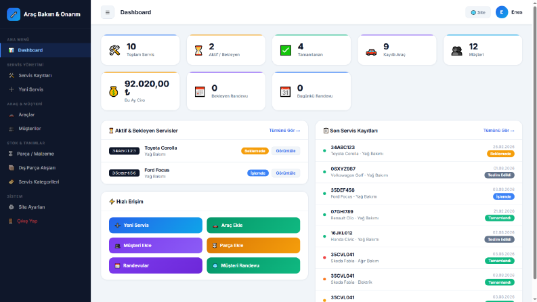This screenshot has height=302, width=537.
Task: Click the 92.020,00 monthly revenue value
Action: point(146,87)
